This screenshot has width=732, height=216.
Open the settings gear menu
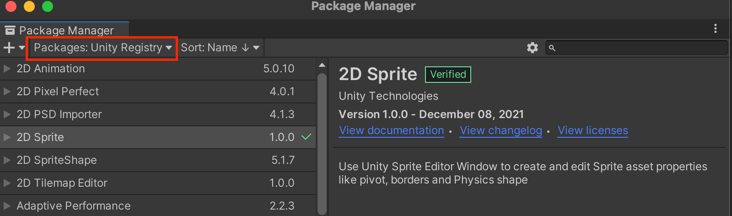coord(533,48)
